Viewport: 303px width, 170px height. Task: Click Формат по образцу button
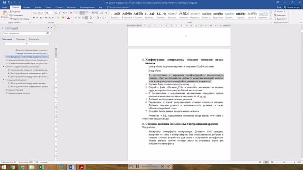coord(19,19)
